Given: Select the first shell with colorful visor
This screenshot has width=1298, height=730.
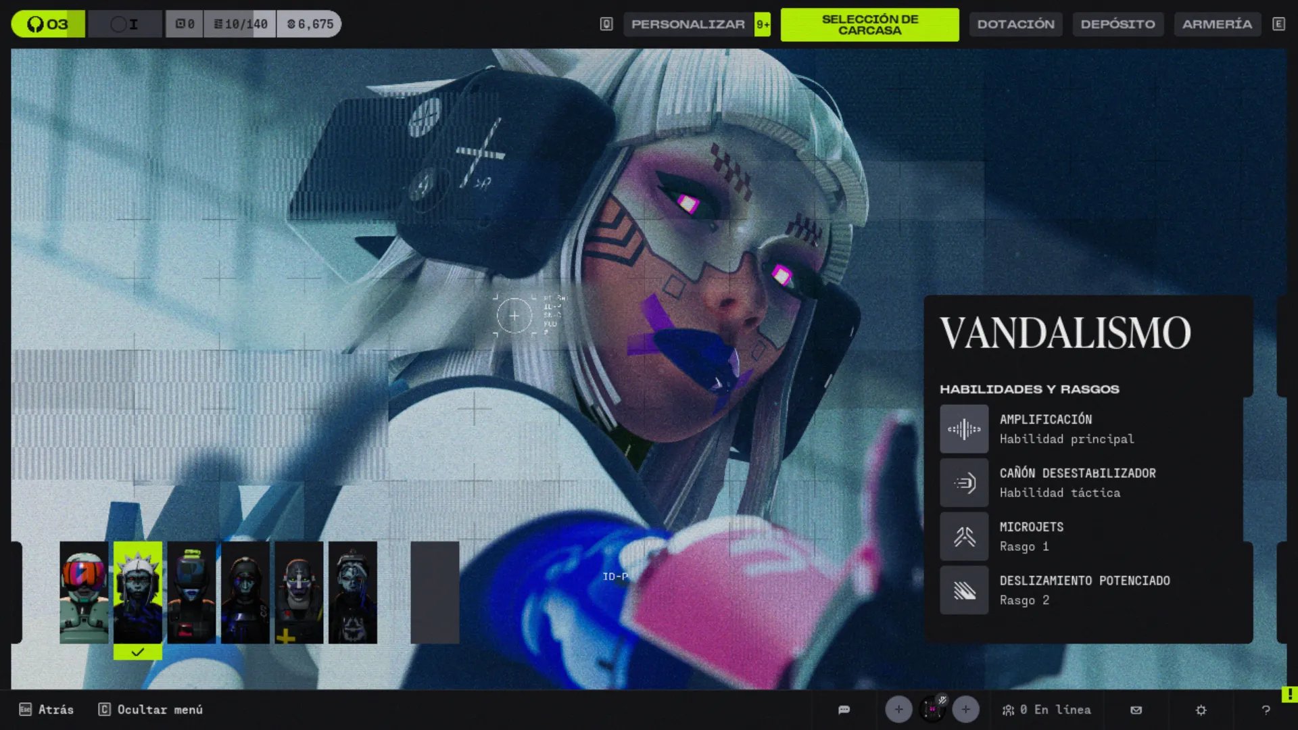Looking at the screenshot, I should click(x=84, y=592).
